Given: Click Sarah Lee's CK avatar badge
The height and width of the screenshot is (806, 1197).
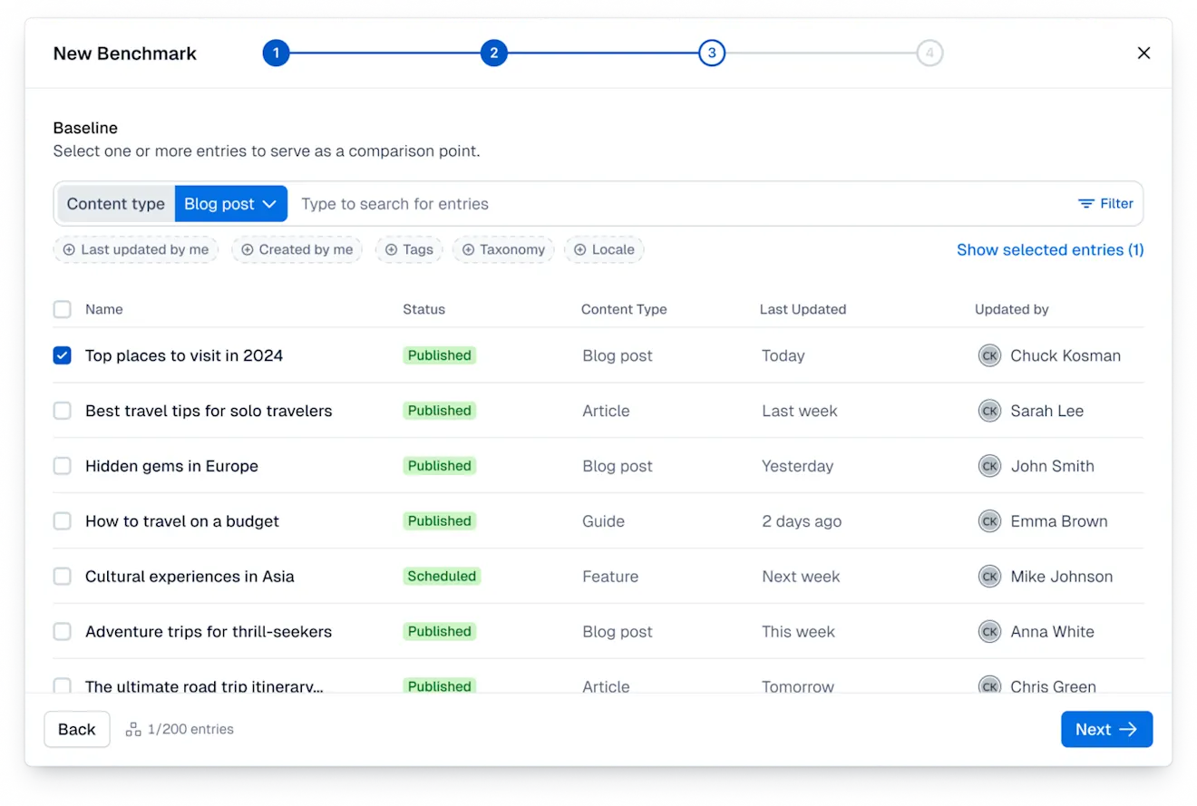Looking at the screenshot, I should [989, 411].
